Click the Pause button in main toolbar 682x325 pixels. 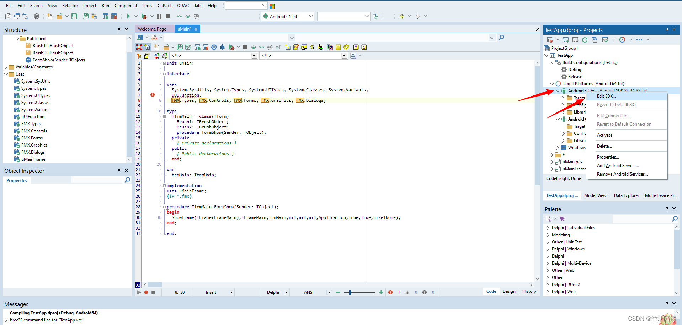click(x=159, y=16)
